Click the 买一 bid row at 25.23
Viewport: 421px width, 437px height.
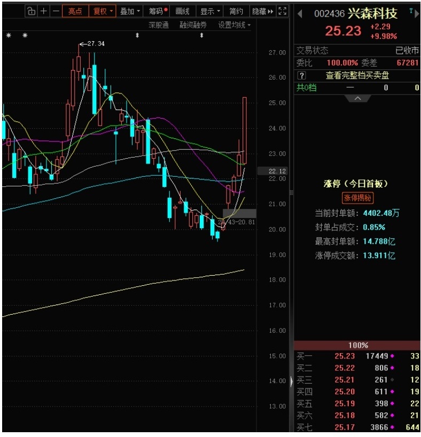tap(357, 356)
